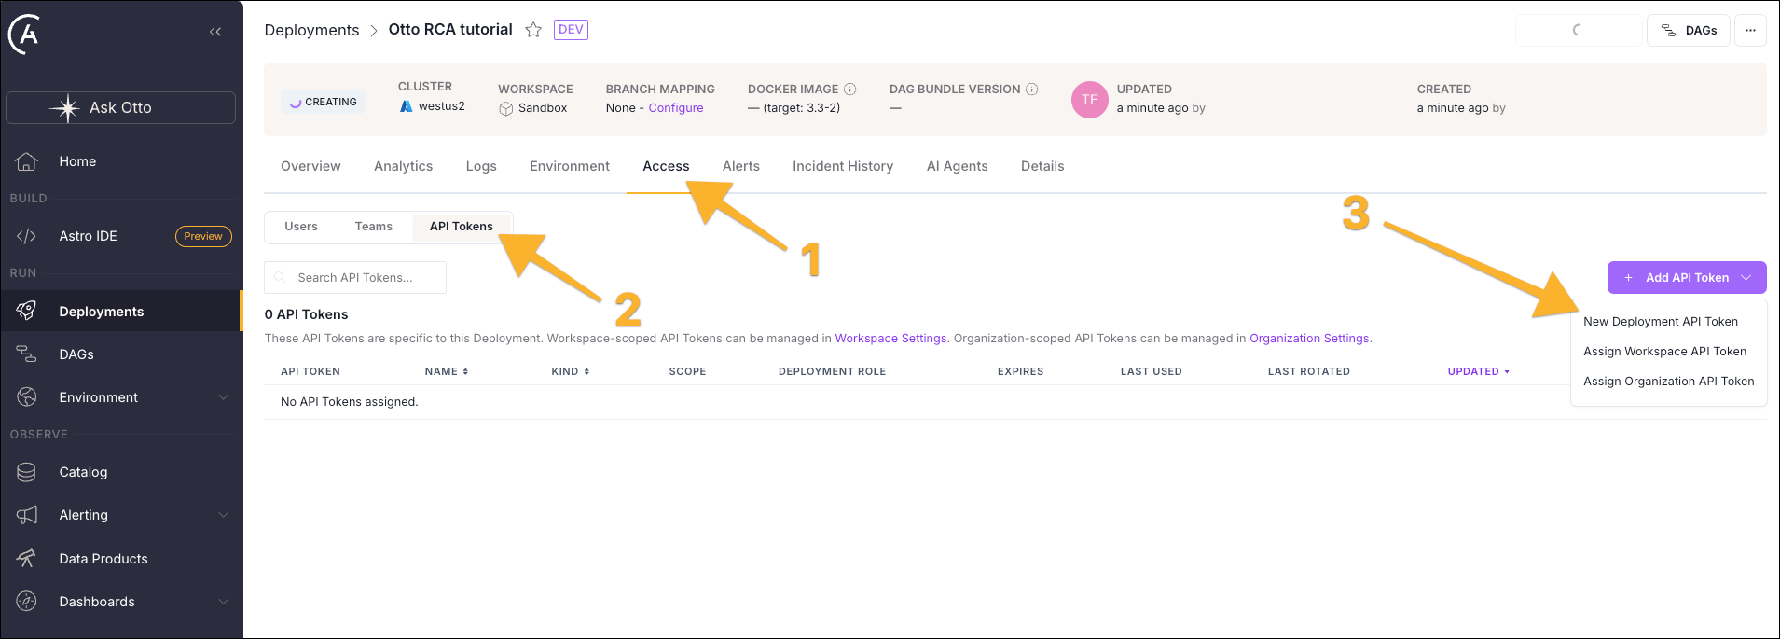The image size is (1780, 639).
Task: Click the search magnifier icon
Action: coord(280,278)
